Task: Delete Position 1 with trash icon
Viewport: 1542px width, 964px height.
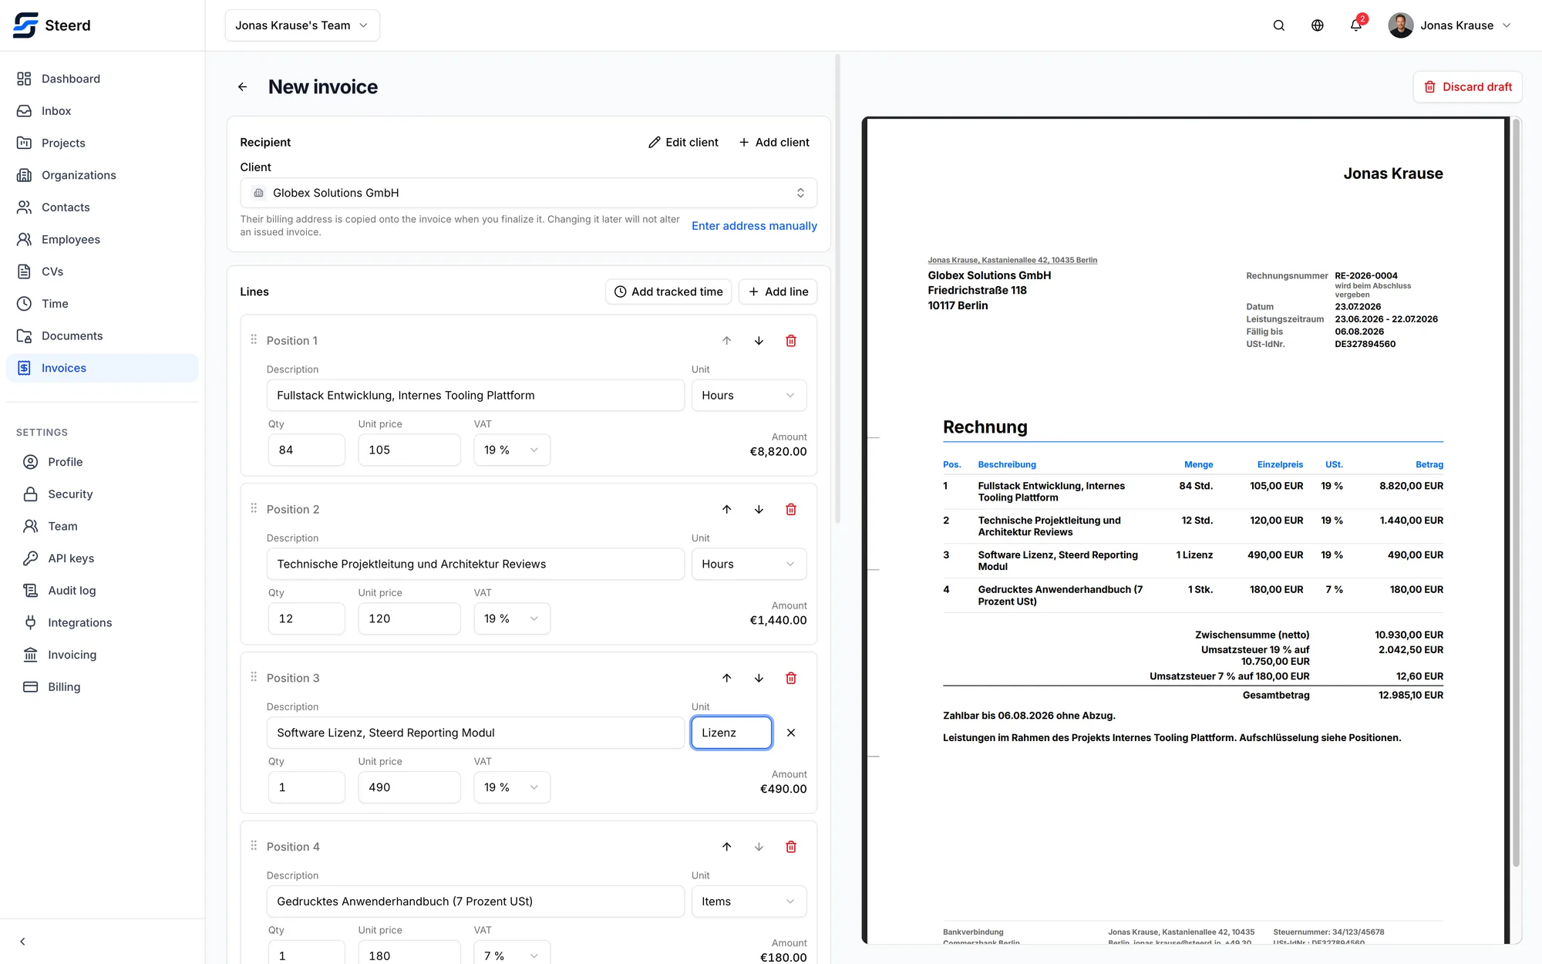Action: pos(791,341)
